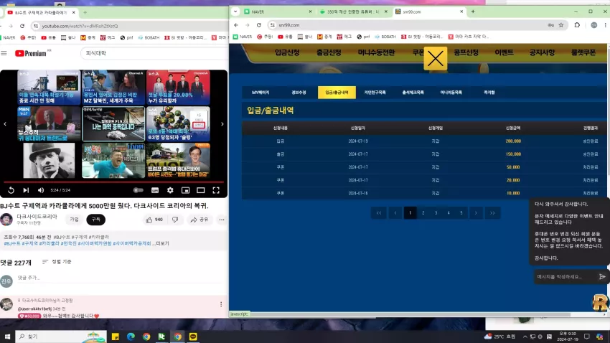The width and height of the screenshot is (610, 343).
Task: Open the YouTube player settings gear
Action: [x=170, y=190]
